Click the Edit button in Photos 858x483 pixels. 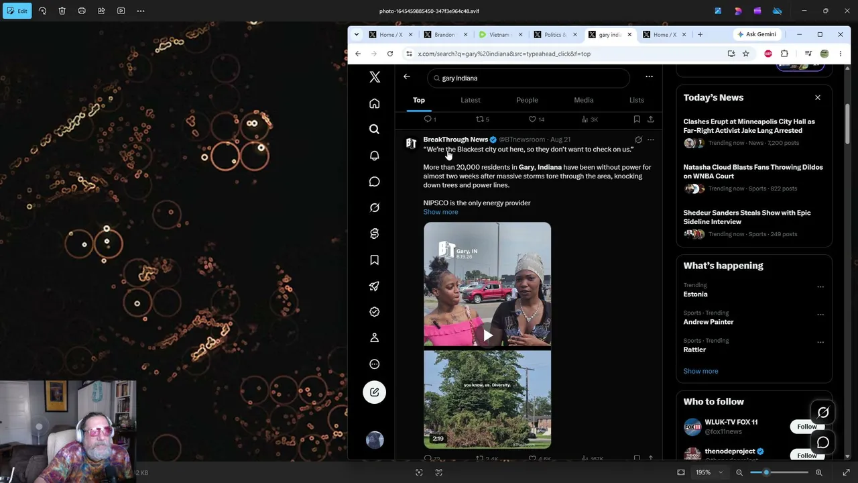tap(16, 11)
